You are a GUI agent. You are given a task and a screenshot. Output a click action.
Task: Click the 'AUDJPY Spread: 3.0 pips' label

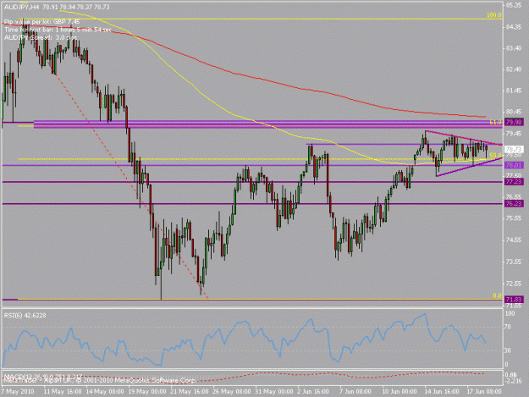pos(40,37)
